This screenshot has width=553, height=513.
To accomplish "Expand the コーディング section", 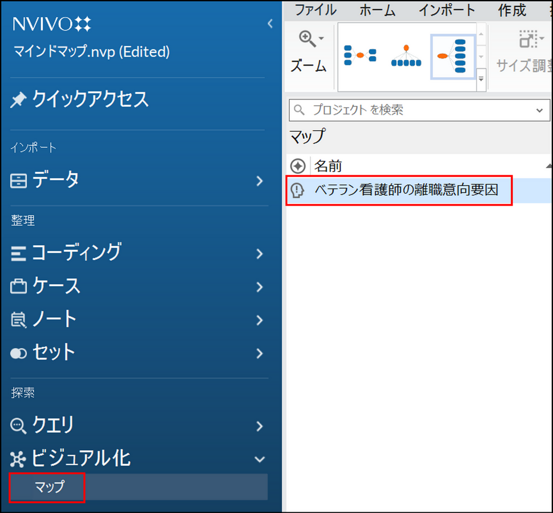I will [259, 253].
